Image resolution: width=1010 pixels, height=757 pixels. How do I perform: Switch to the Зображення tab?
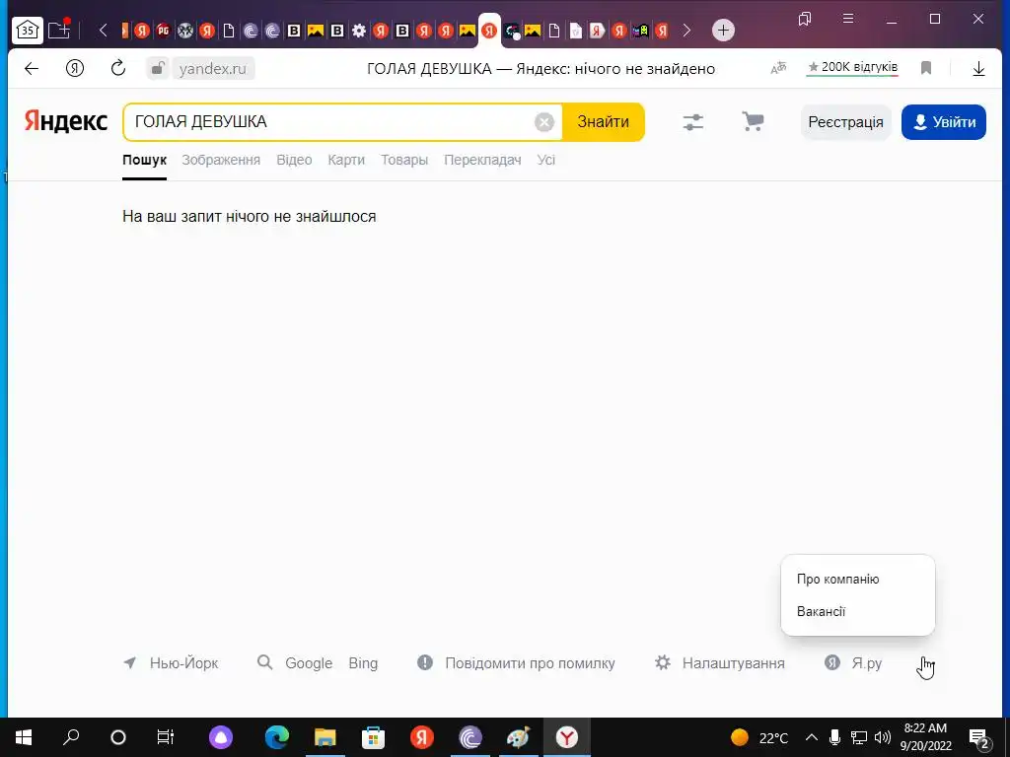221,161
